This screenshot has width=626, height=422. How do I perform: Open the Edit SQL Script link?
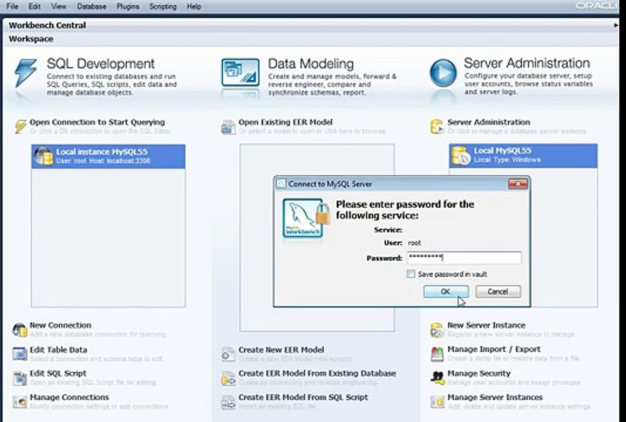(x=58, y=373)
